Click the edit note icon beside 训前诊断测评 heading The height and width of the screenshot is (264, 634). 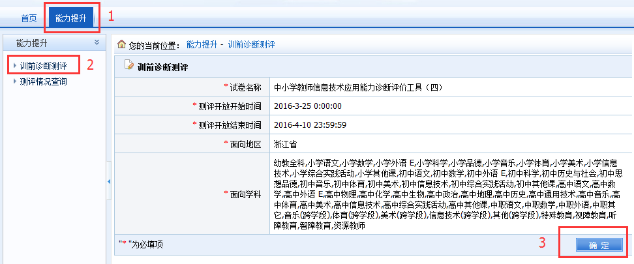coord(128,66)
